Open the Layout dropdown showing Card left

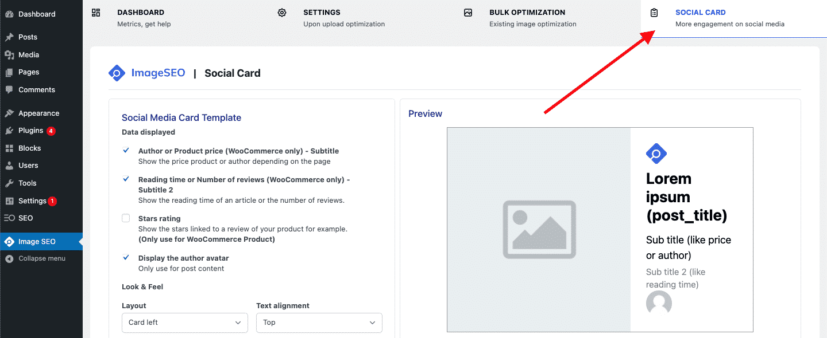[184, 323]
